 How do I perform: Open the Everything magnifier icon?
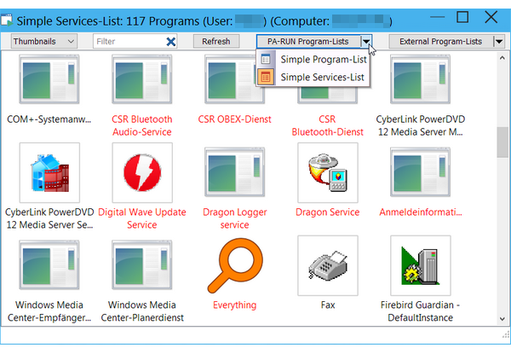tap(234, 265)
